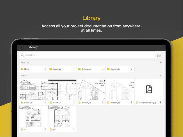Open the health and safety PDF thumbnail

coord(149,90)
